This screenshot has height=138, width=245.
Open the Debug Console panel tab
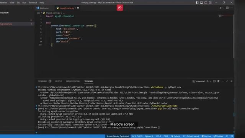coord(73,81)
